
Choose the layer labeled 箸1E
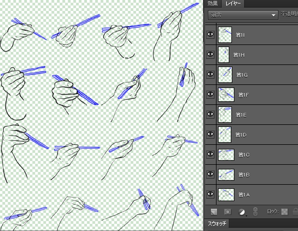click(x=241, y=115)
